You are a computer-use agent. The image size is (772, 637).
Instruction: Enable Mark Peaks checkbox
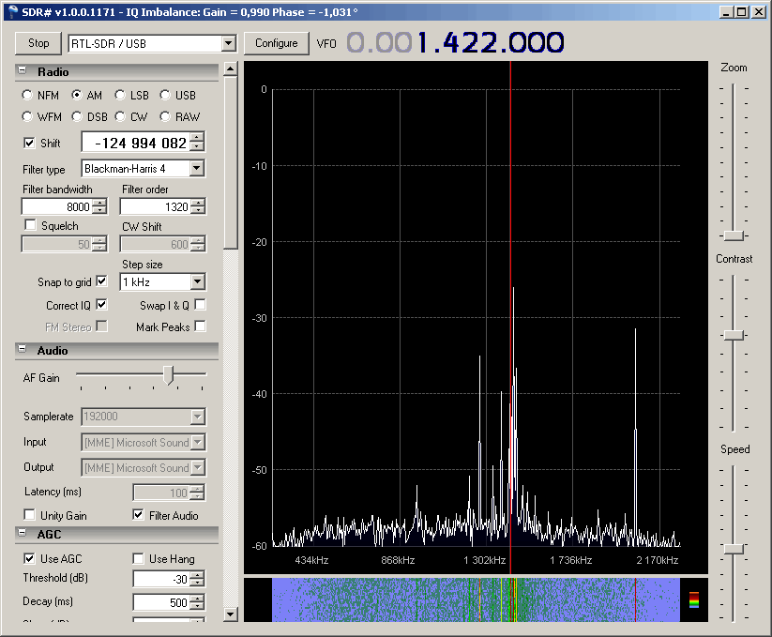(199, 326)
